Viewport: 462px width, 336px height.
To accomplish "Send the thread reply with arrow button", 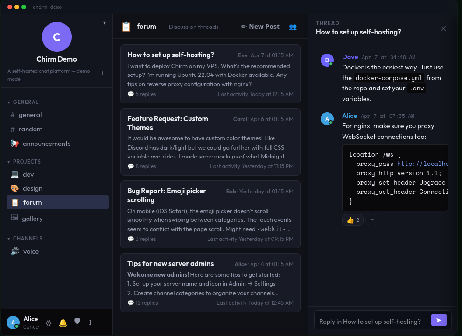I will (x=439, y=320).
